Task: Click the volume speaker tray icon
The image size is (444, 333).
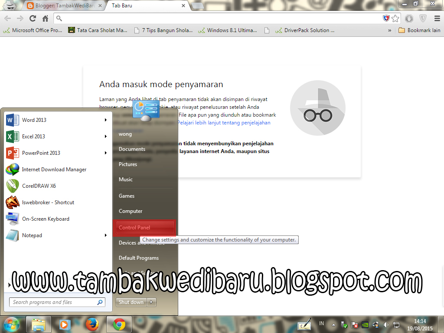Action: 385,325
